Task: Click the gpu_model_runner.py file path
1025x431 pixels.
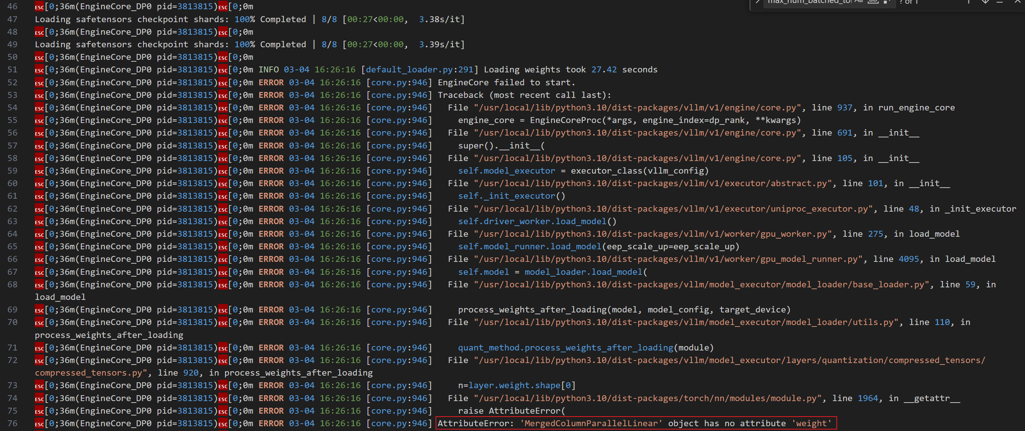Action: point(668,259)
